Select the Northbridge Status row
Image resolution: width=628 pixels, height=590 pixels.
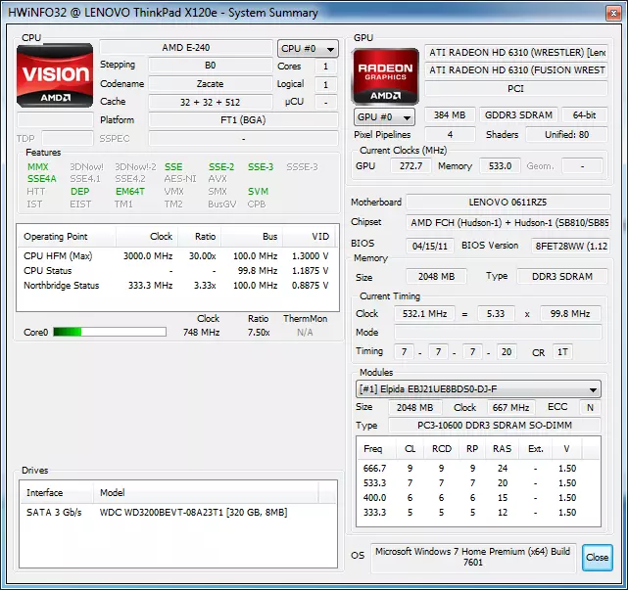point(176,286)
